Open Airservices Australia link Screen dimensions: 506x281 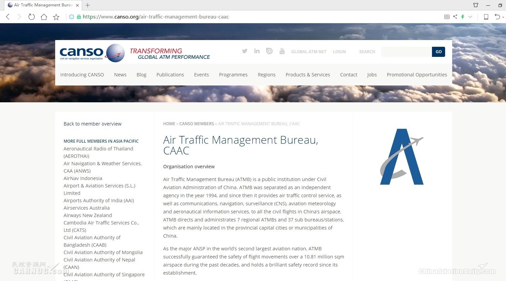pyautogui.click(x=86, y=208)
